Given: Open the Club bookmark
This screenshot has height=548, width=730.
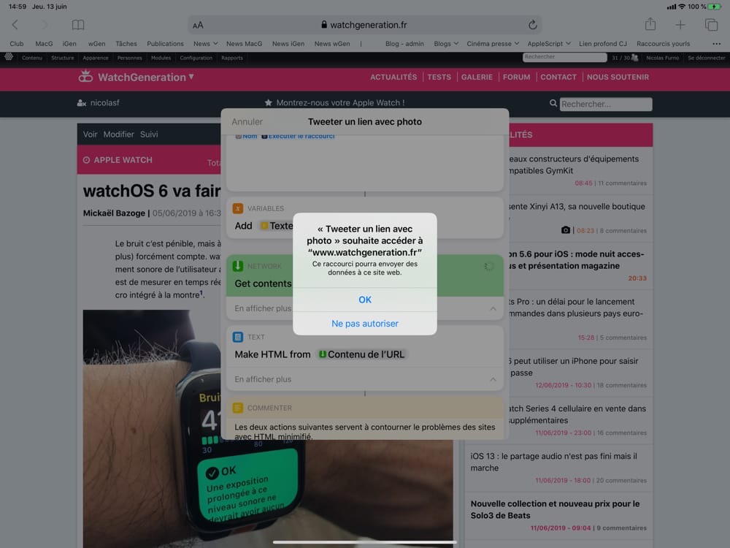Looking at the screenshot, I should click(x=16, y=44).
